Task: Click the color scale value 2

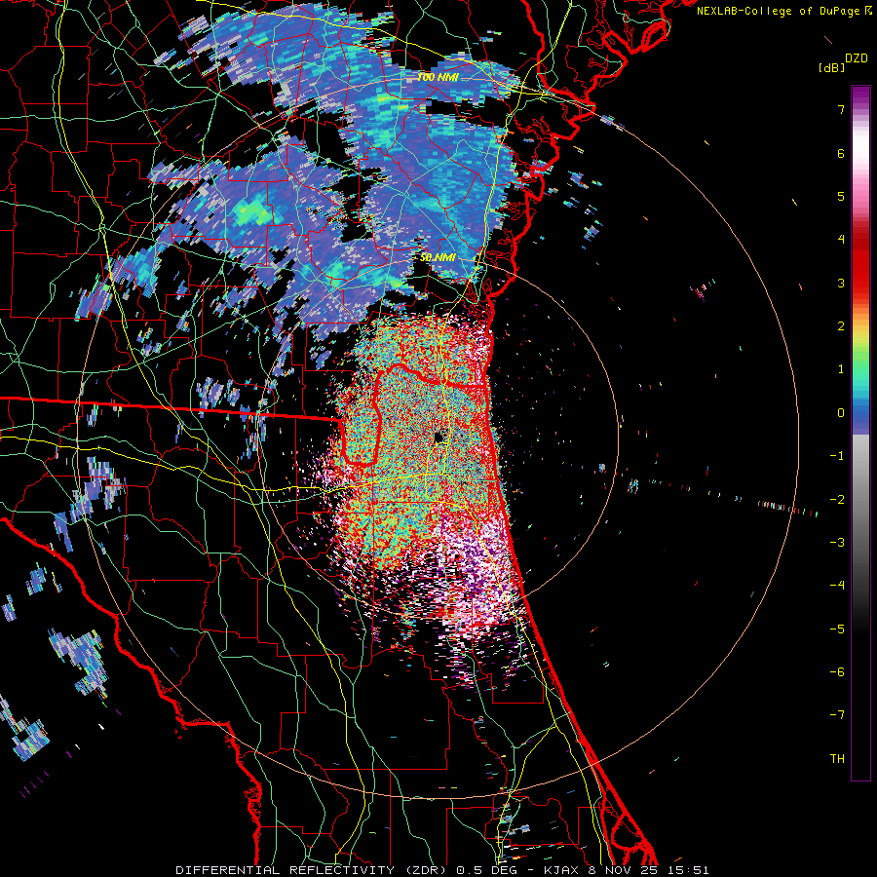Action: click(841, 326)
